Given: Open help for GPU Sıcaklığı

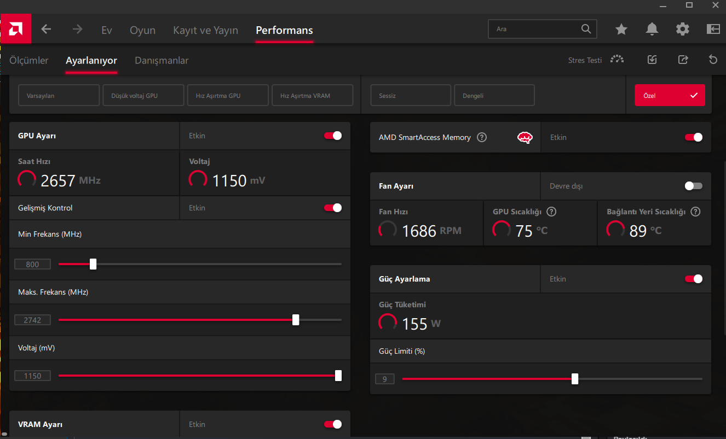Looking at the screenshot, I should [551, 212].
